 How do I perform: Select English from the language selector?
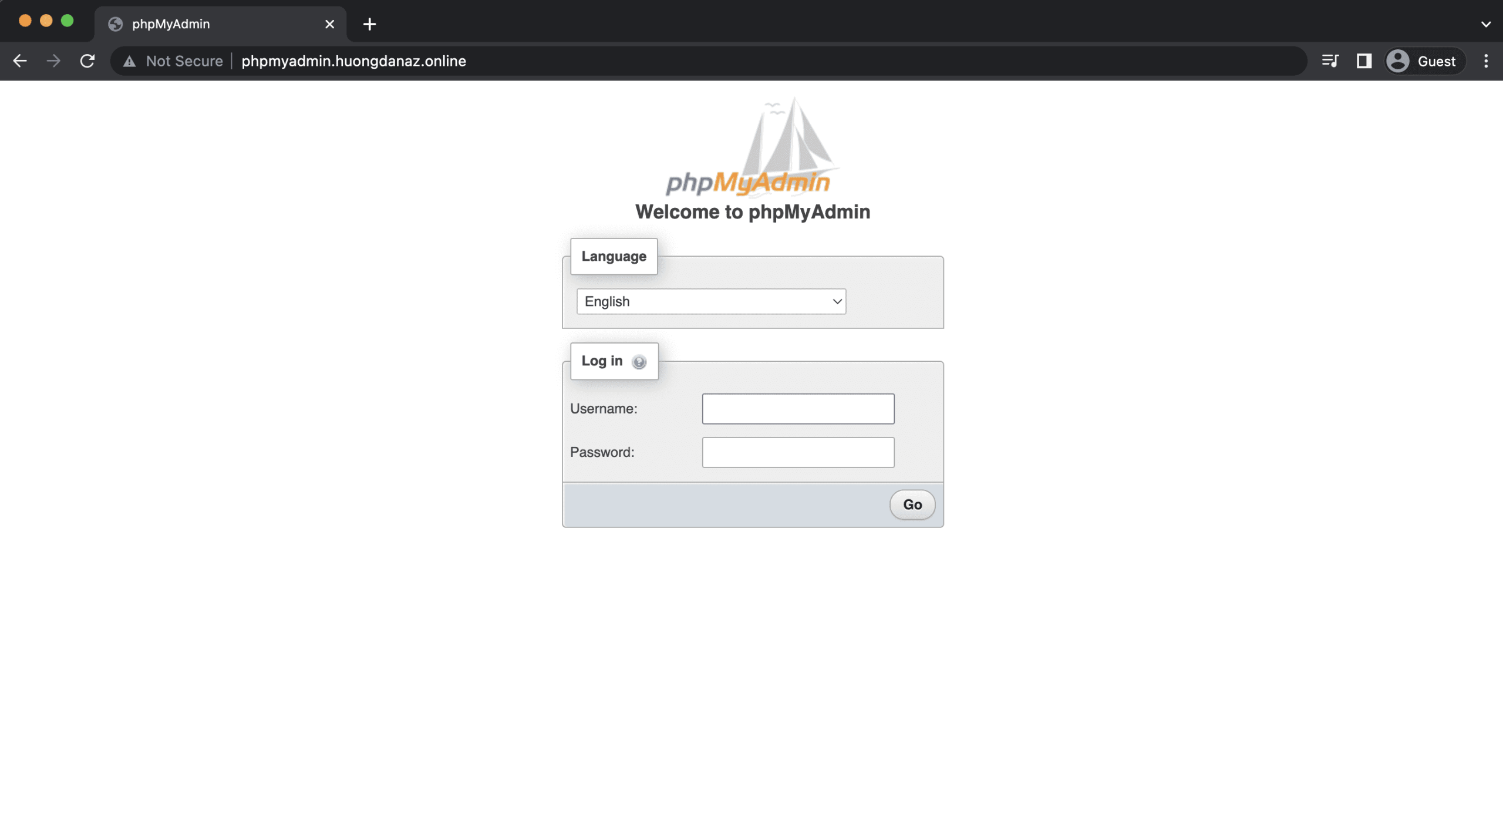tap(711, 301)
